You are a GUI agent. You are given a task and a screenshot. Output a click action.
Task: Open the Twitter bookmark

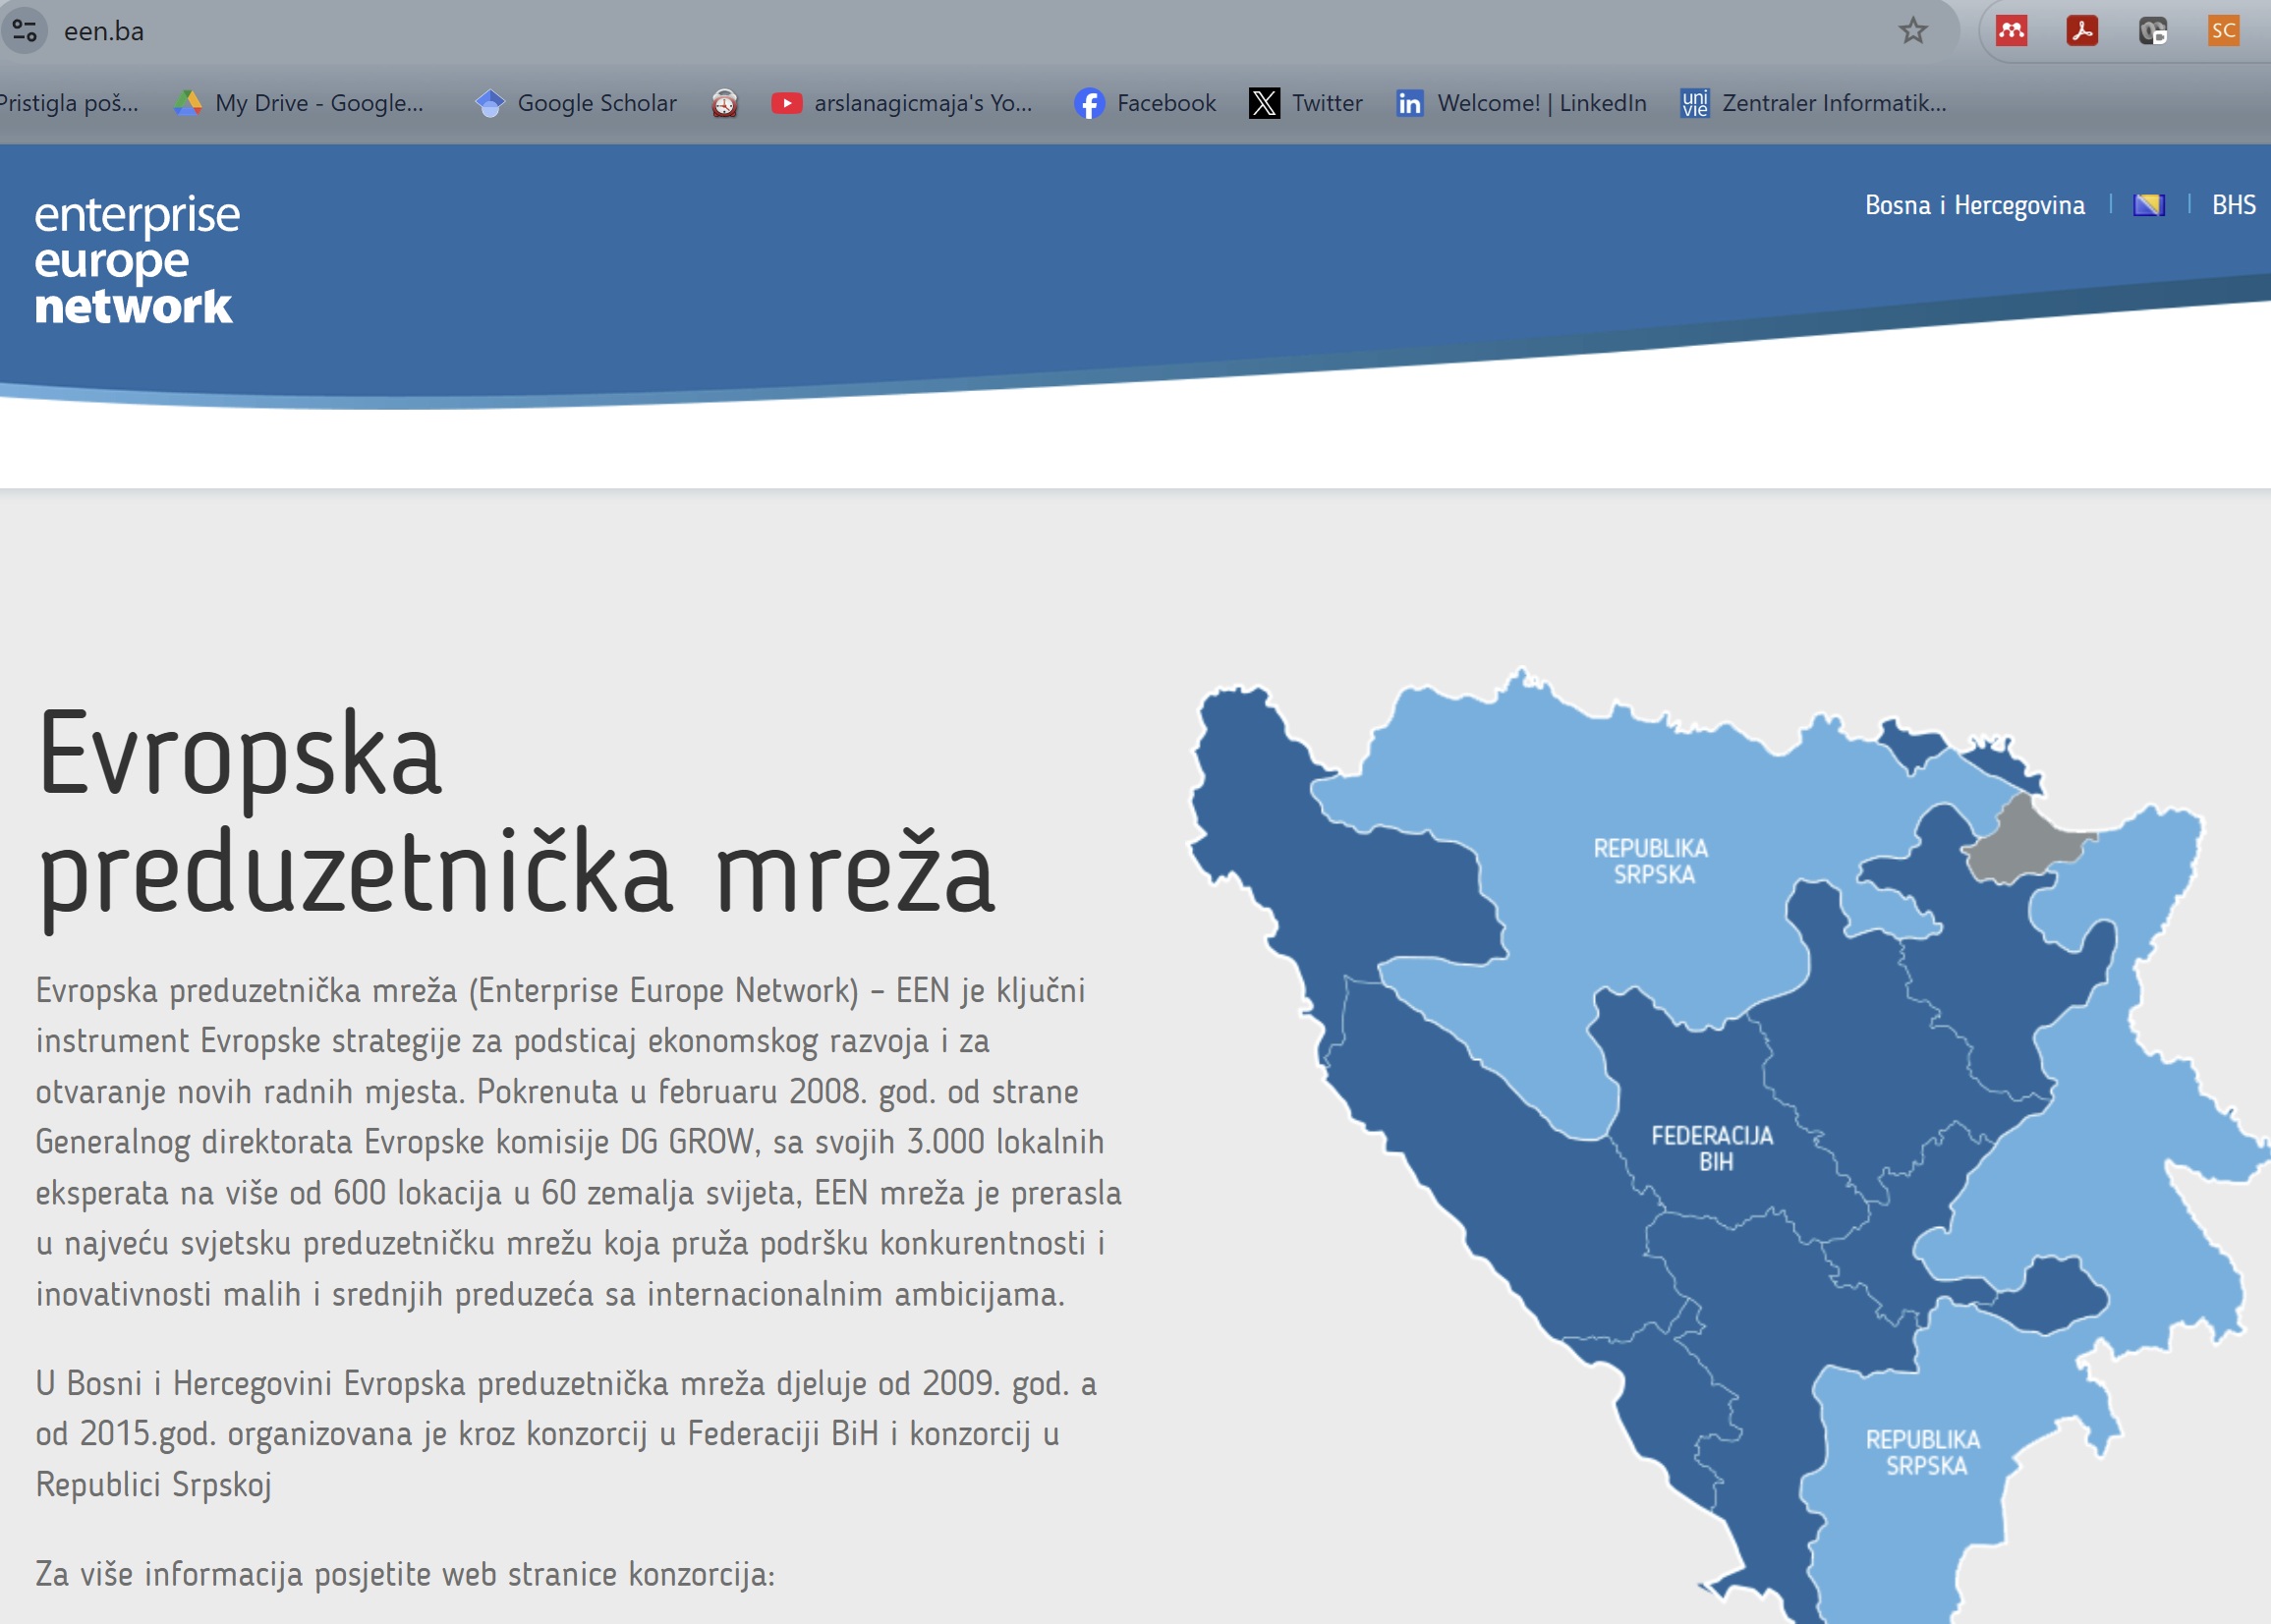1306,103
